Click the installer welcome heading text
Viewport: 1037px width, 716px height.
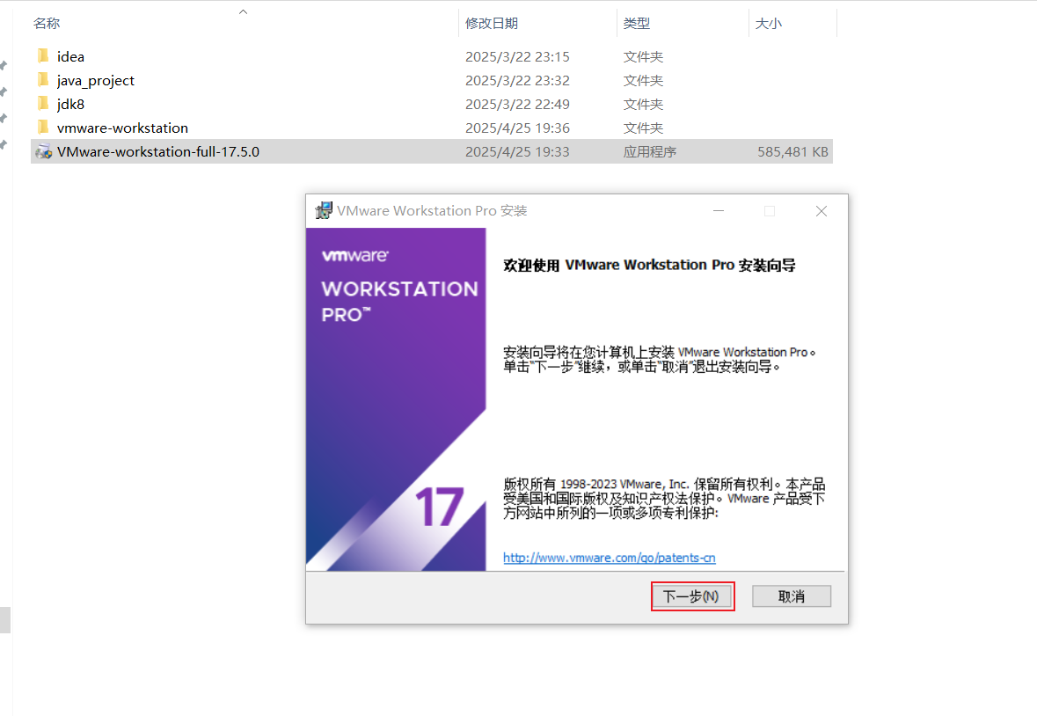pyautogui.click(x=649, y=265)
